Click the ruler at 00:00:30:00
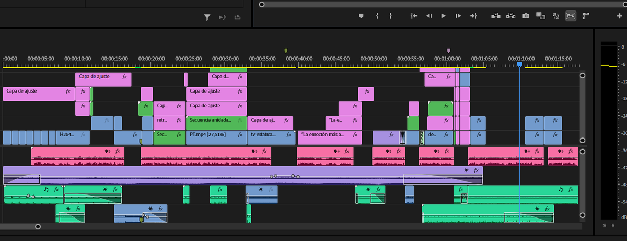627x241 pixels. (226, 59)
